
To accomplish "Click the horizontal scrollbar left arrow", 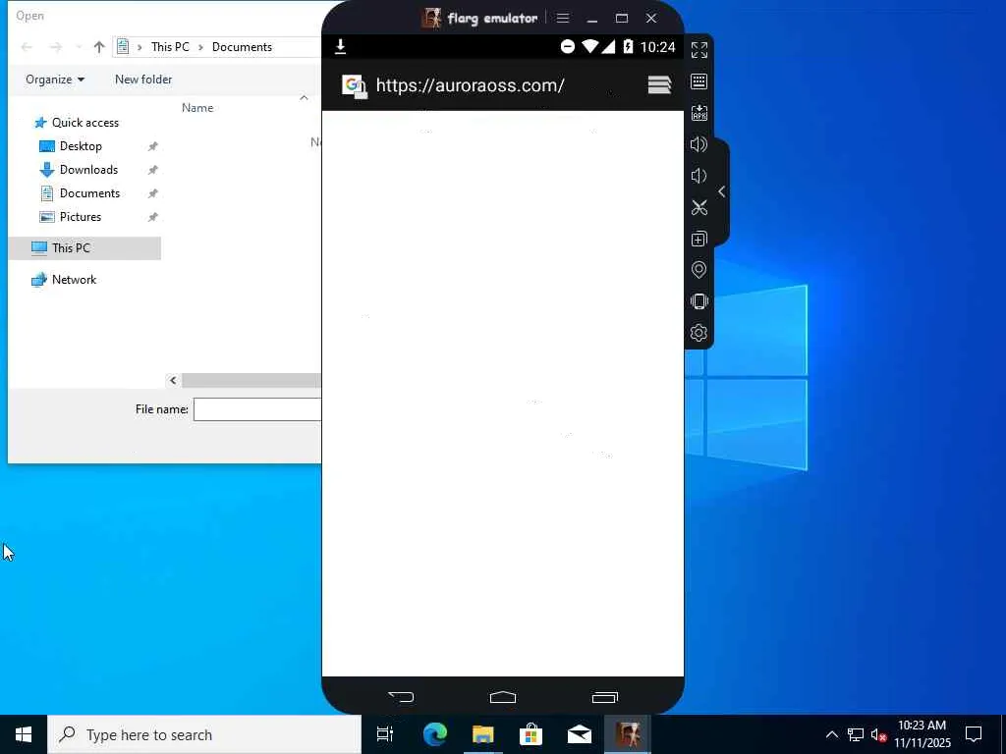I will point(173,380).
